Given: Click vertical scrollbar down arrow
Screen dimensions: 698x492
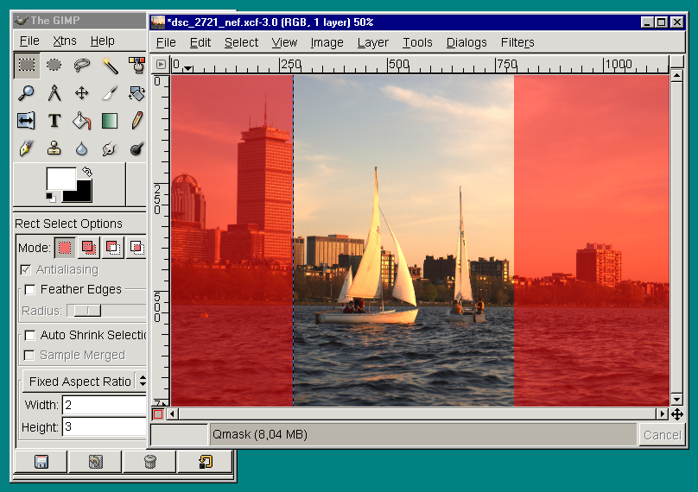Looking at the screenshot, I should [676, 399].
